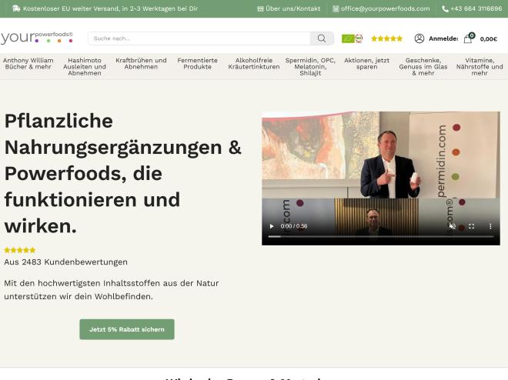The width and height of the screenshot is (508, 380).
Task: Click the 'Kostenloser EU weiter Versand' notice
Action: (105, 8)
